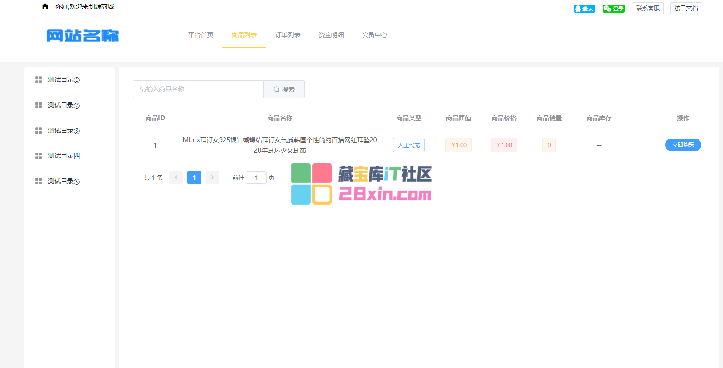This screenshot has width=723, height=368.
Task: Click the home icon at top left
Action: [x=45, y=6]
